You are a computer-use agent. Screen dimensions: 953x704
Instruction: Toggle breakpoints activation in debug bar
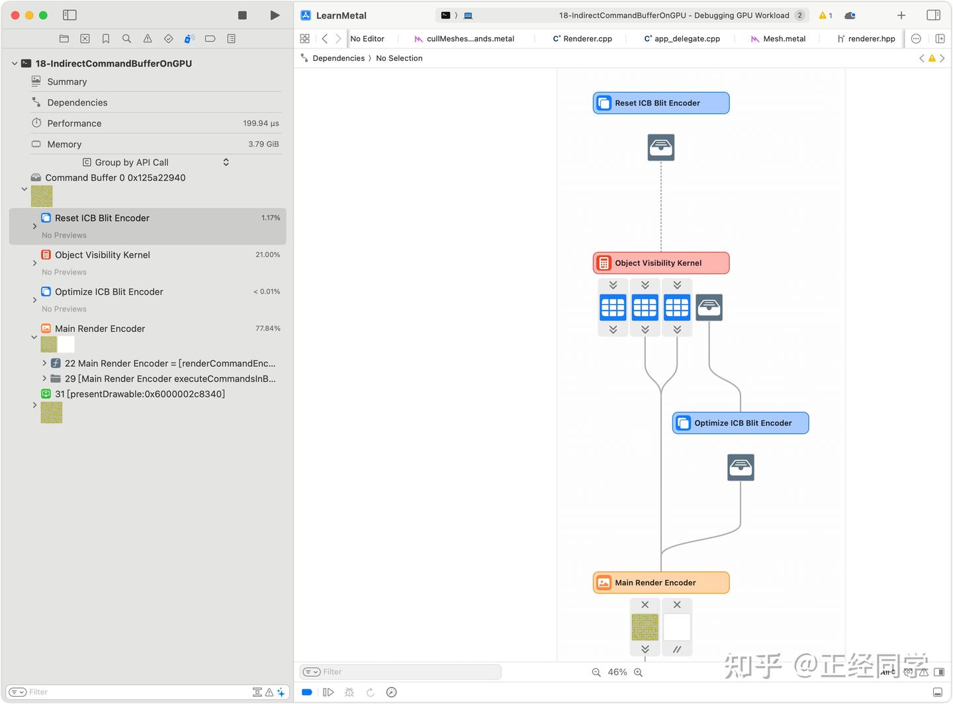pyautogui.click(x=307, y=692)
